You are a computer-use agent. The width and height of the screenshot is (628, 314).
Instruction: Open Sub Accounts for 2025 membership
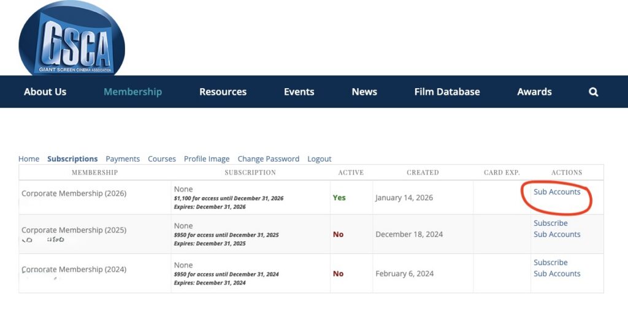557,234
